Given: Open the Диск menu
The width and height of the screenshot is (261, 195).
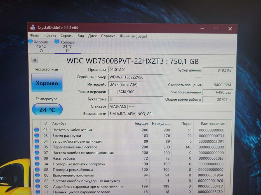Looking at the screenshot, I should (92, 36).
